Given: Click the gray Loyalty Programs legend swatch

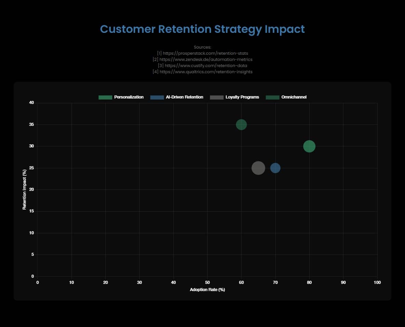Looking at the screenshot, I should 216,97.
